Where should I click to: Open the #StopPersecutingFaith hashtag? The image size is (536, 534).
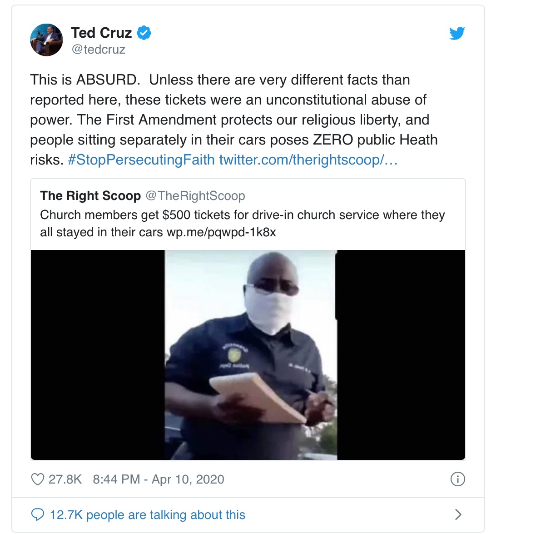tap(141, 160)
